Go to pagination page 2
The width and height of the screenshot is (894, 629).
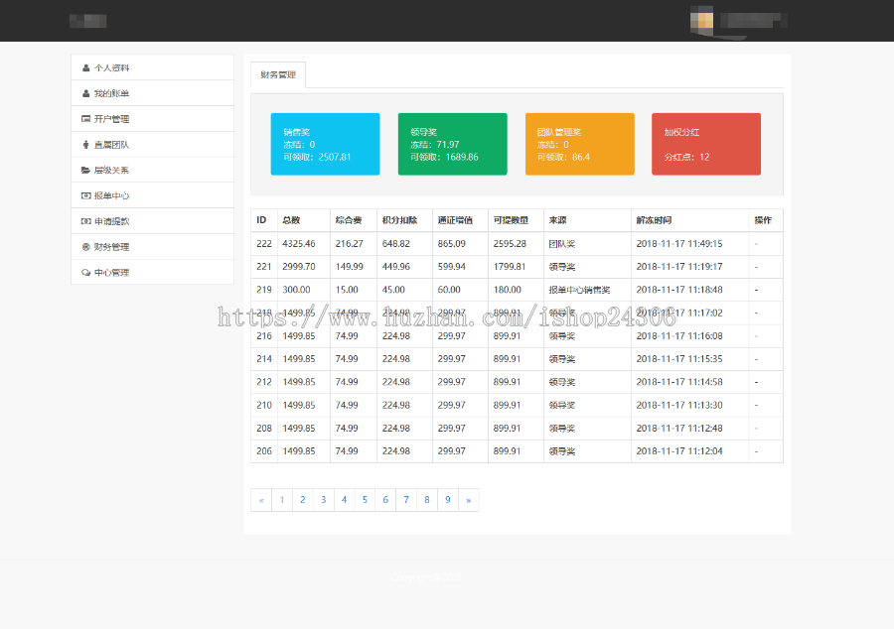(302, 500)
